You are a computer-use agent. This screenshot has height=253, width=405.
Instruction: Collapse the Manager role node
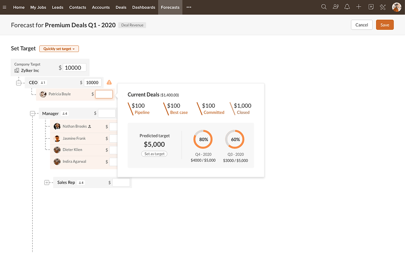33,113
